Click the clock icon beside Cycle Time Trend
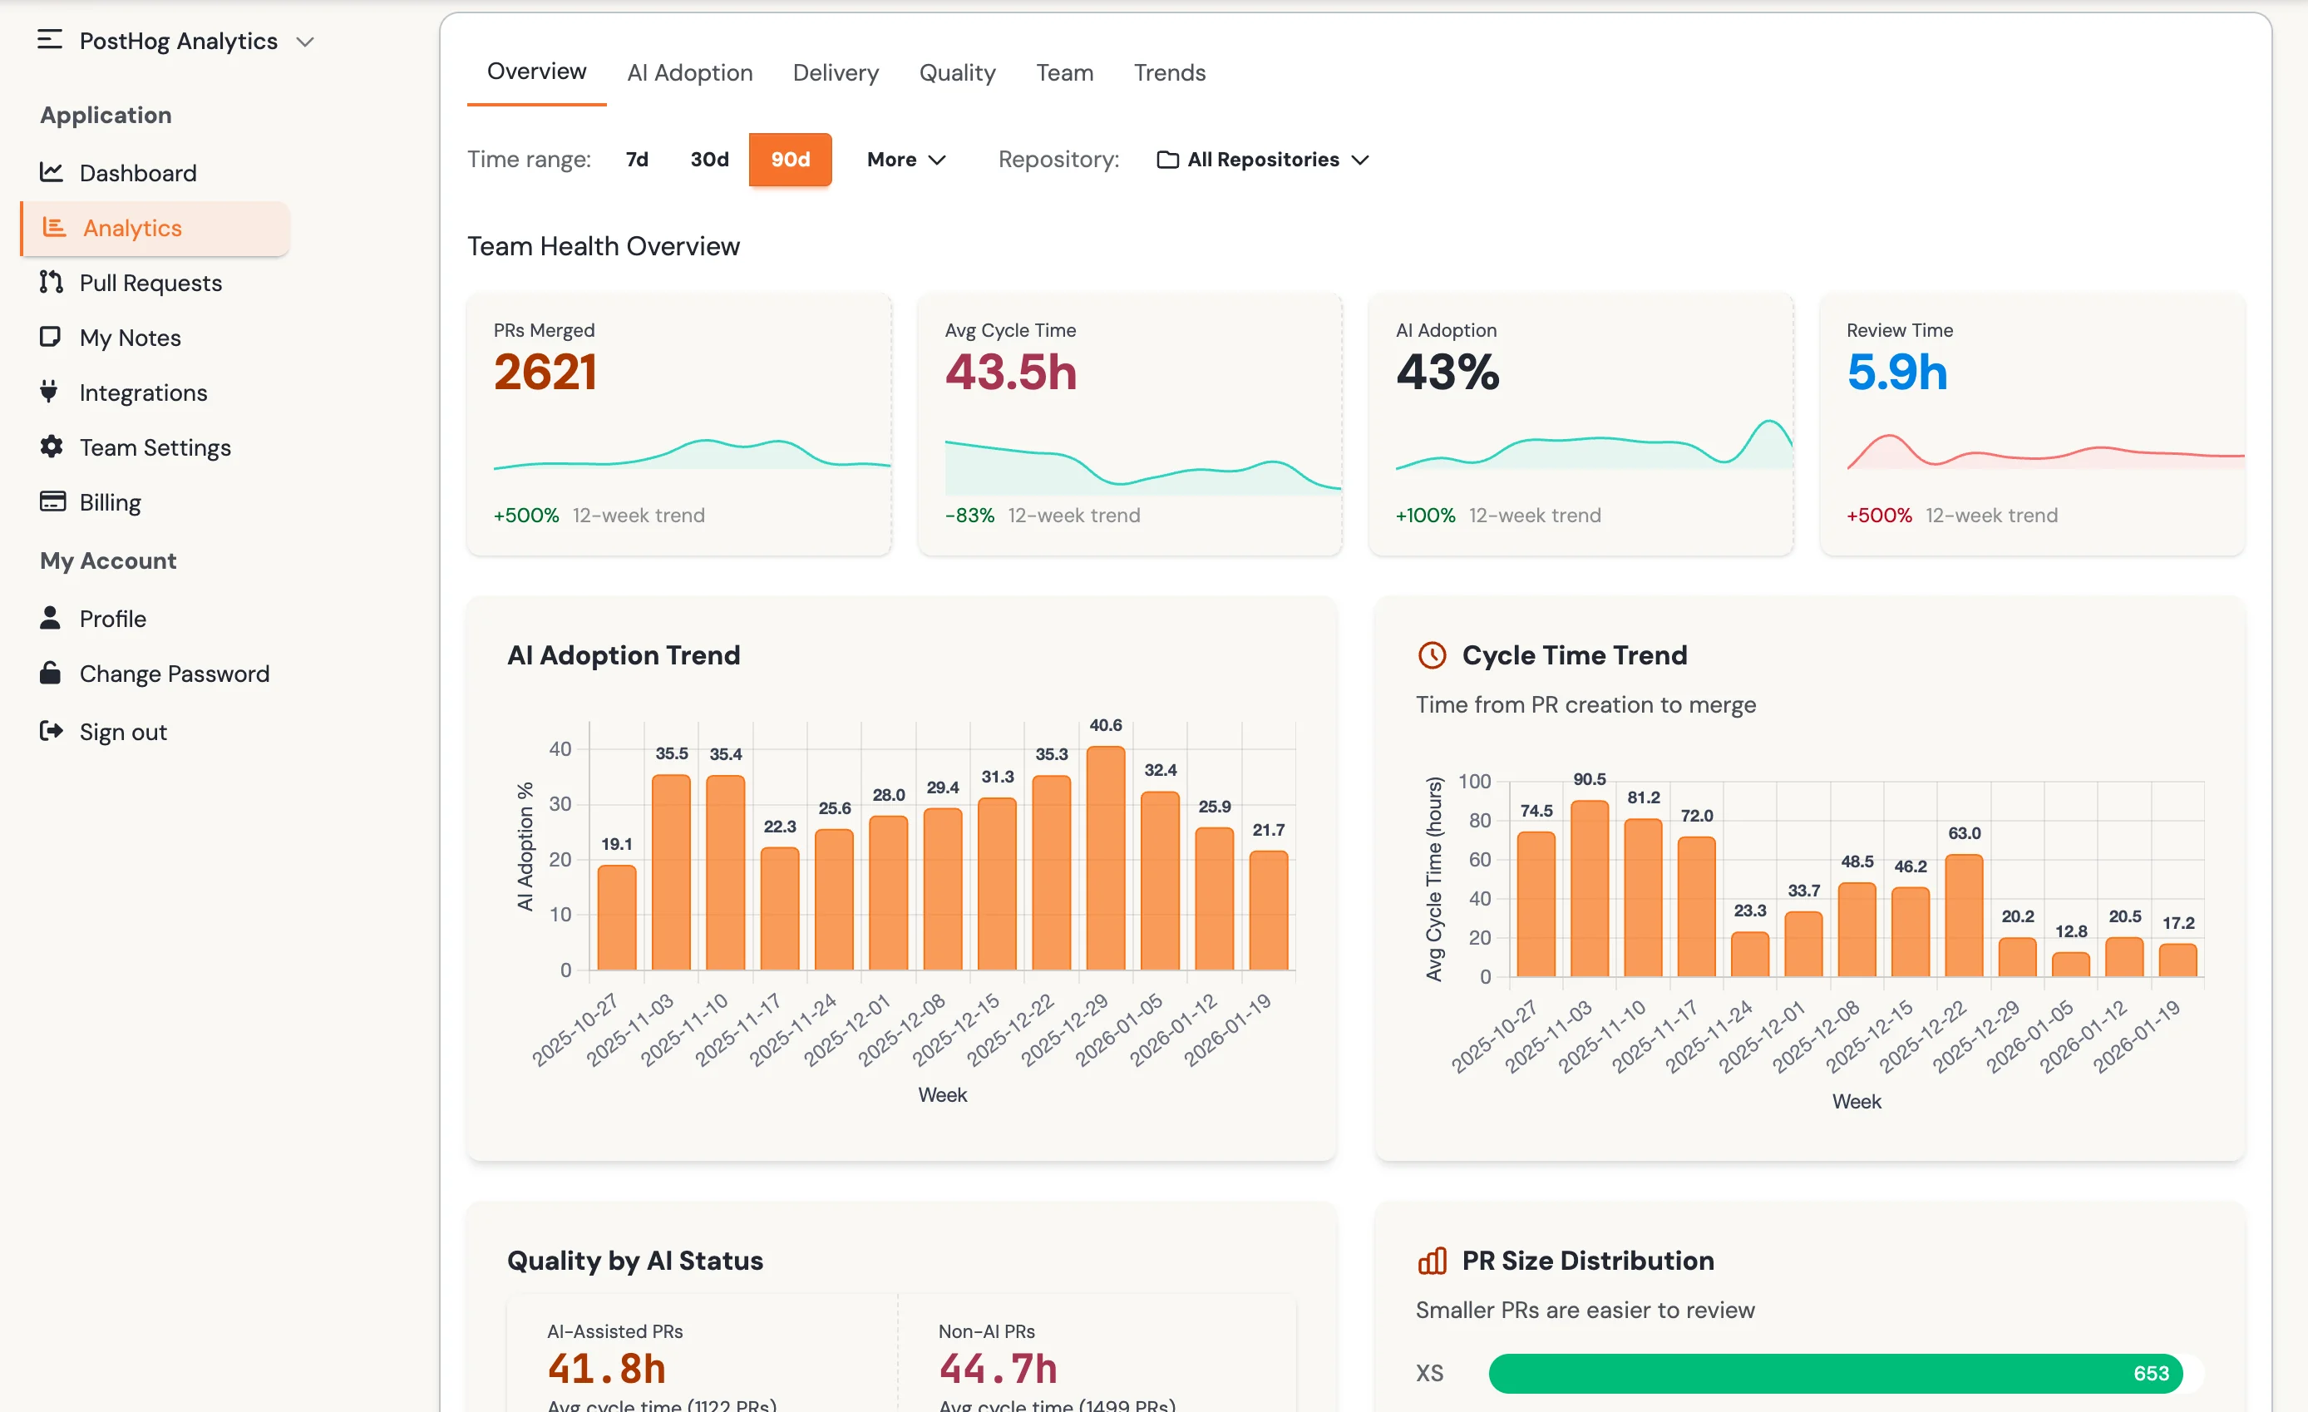This screenshot has width=2308, height=1412. tap(1433, 655)
